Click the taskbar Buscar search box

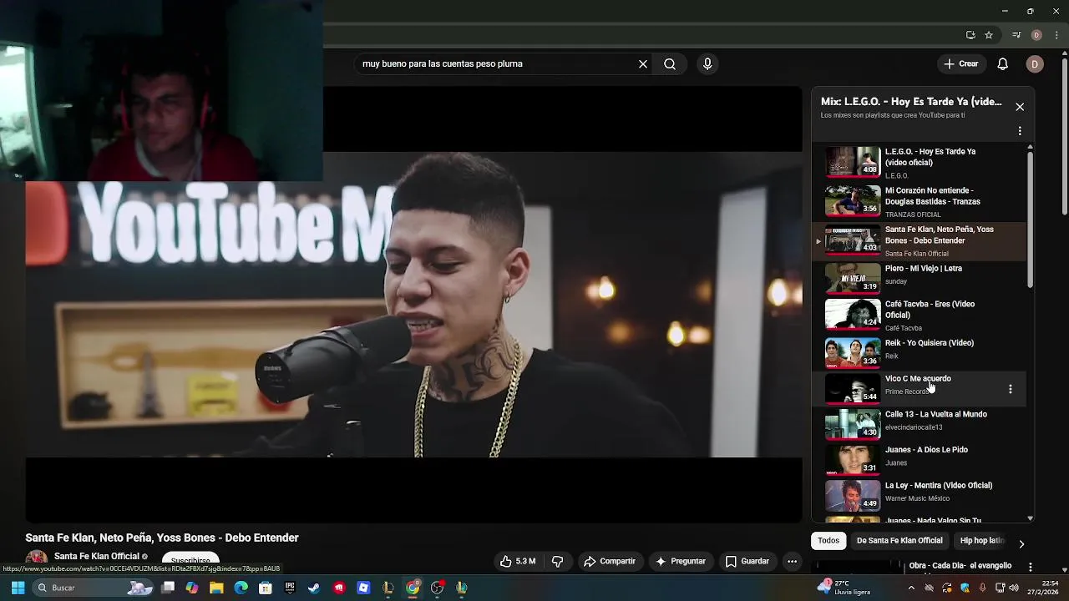tap(92, 588)
